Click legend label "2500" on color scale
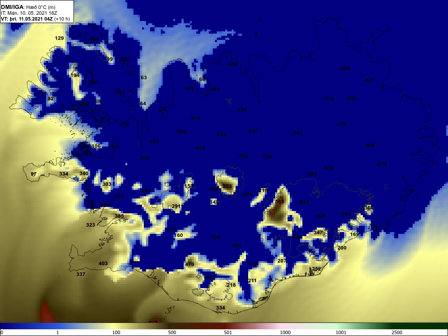The width and height of the screenshot is (448, 336). [397, 332]
